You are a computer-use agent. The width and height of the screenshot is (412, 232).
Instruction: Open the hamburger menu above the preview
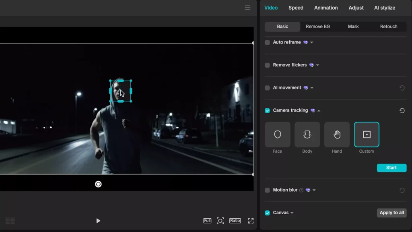point(247,7)
